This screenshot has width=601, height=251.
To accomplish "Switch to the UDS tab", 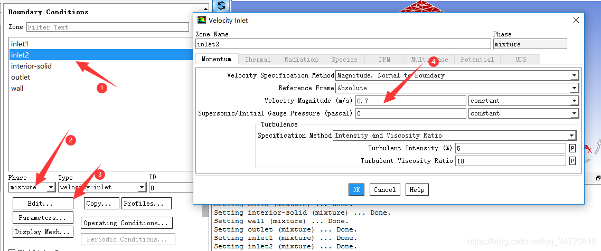I will [521, 59].
